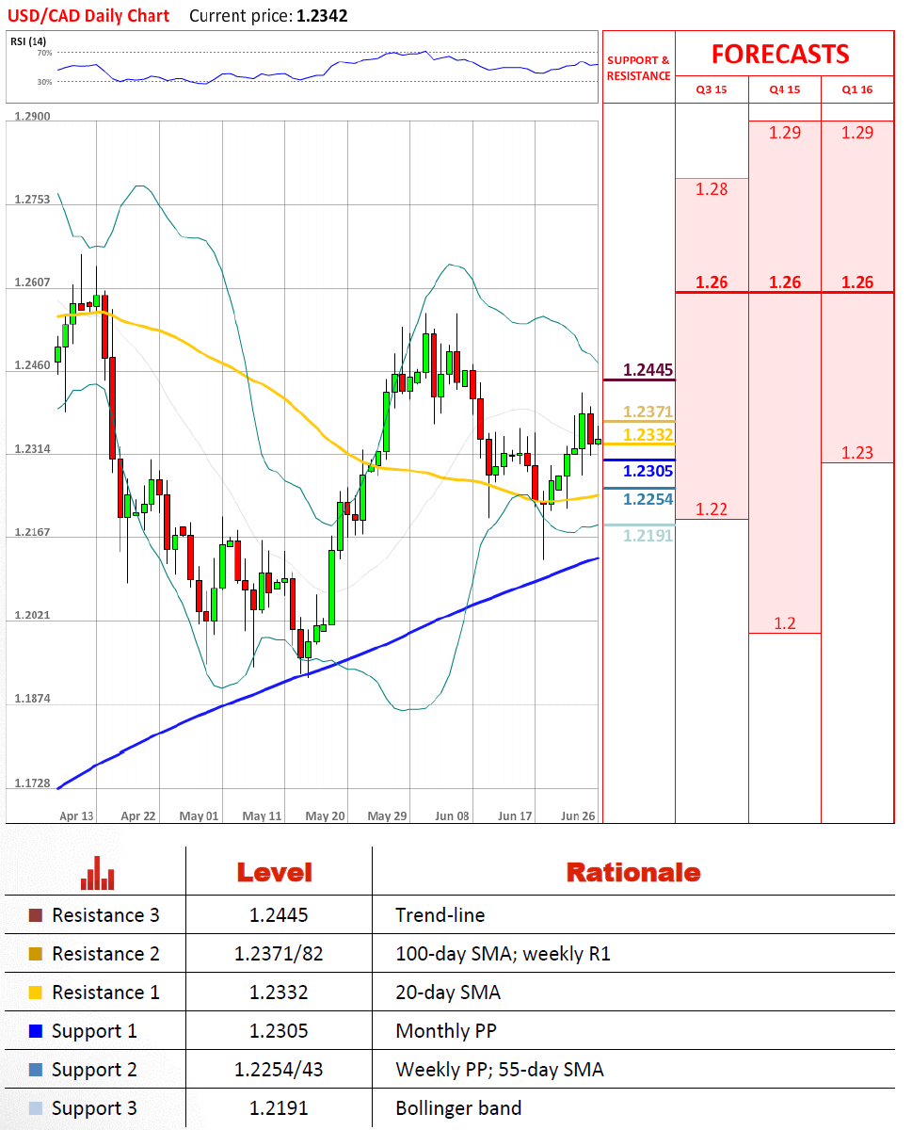Click the bold 1.26 in Q3 15 column
Screen dimensions: 912x1130
[x=712, y=282]
